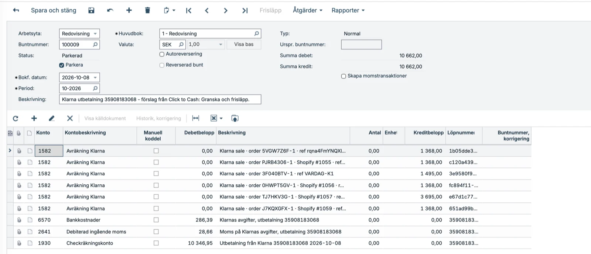Click the save disk icon

(91, 10)
